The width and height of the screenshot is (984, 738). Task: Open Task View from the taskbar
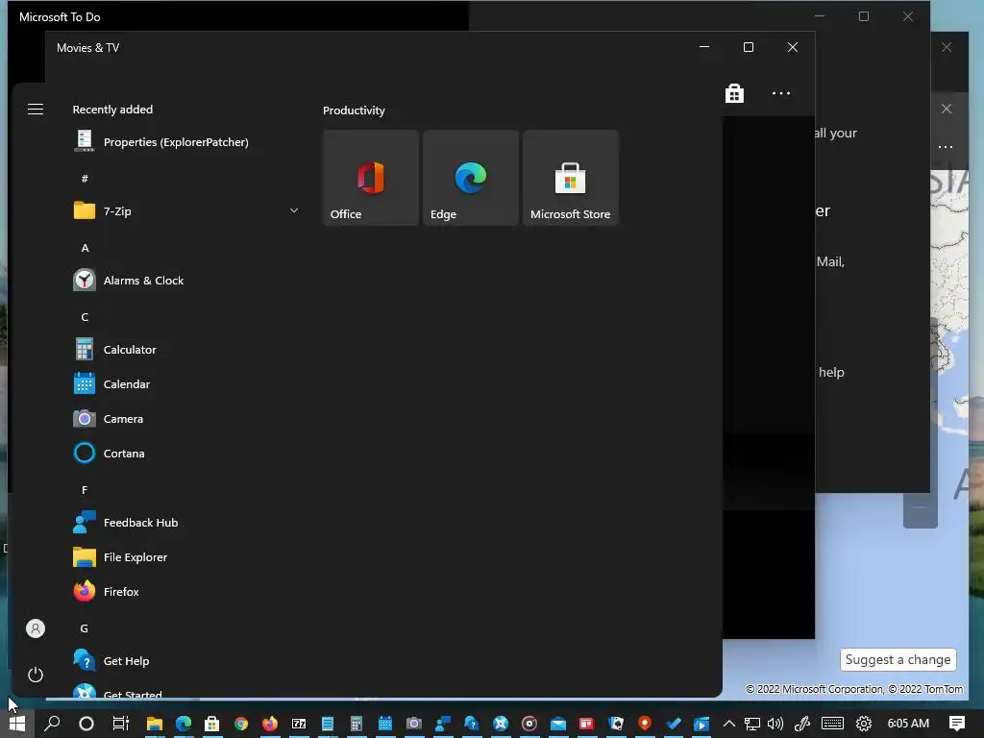point(120,724)
